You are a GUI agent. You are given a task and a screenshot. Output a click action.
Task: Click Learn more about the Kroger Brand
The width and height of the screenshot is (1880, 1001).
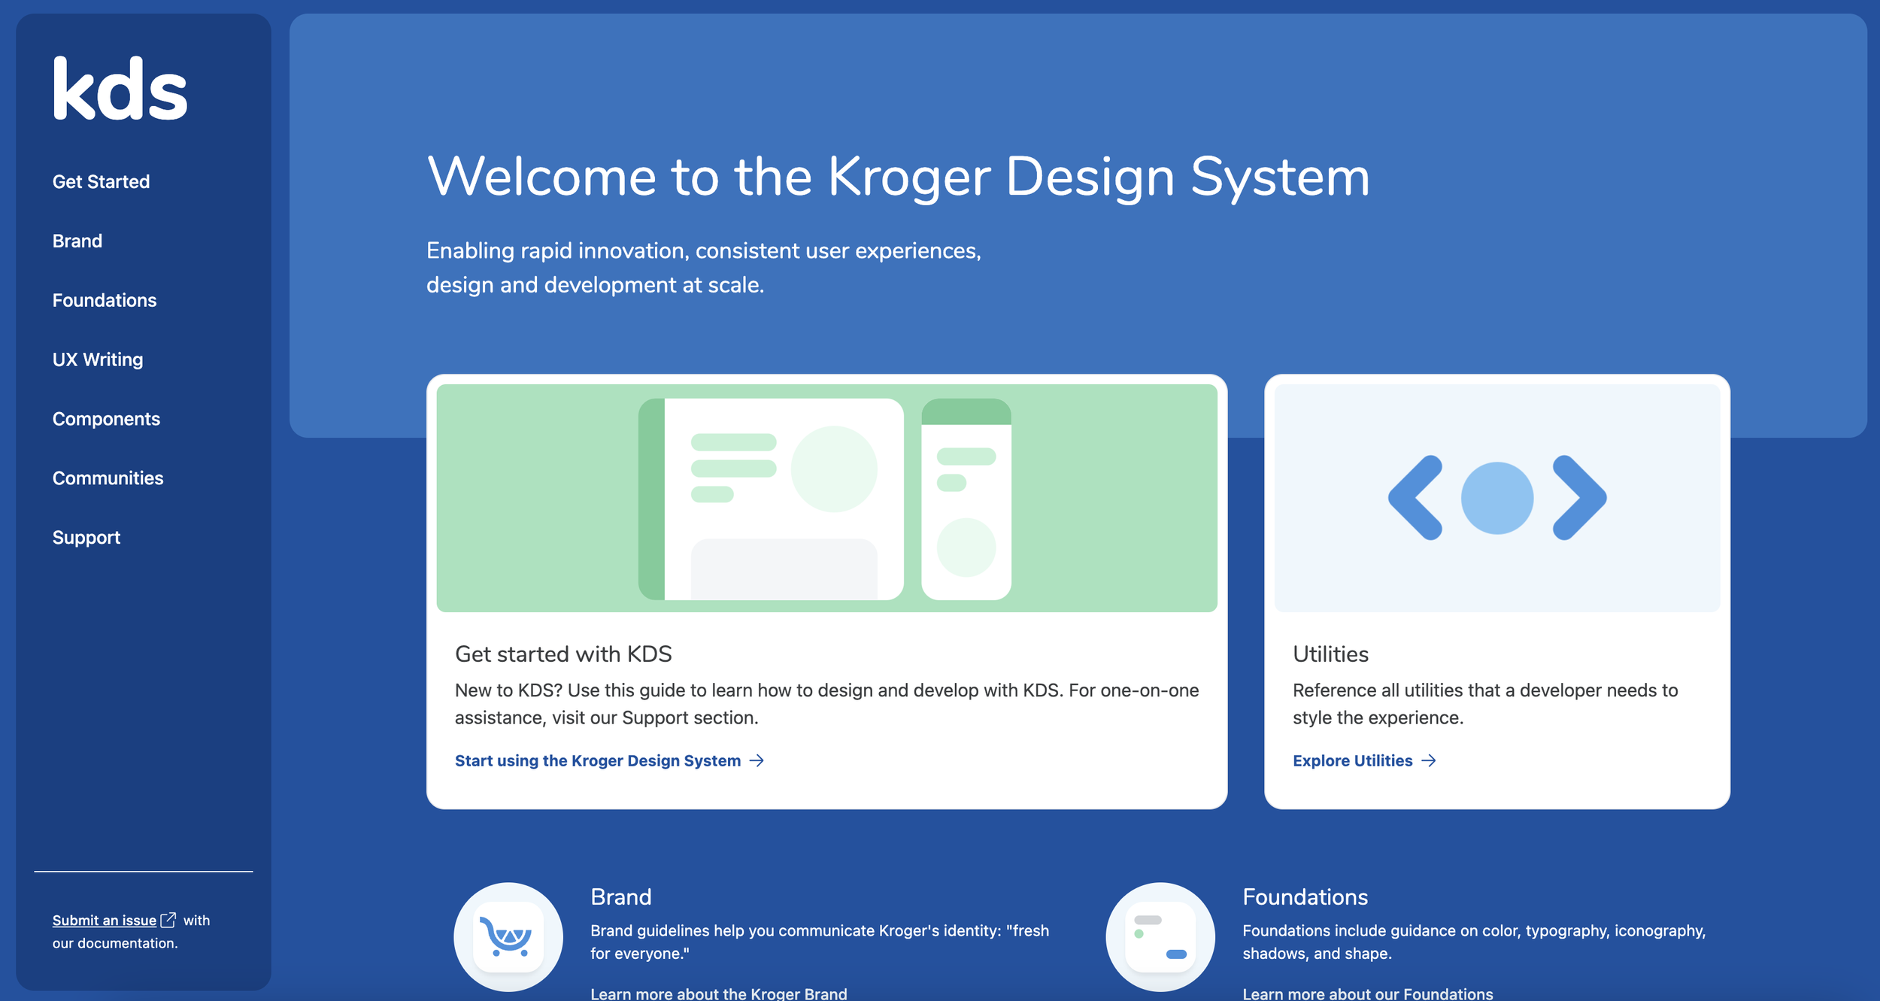point(718,993)
